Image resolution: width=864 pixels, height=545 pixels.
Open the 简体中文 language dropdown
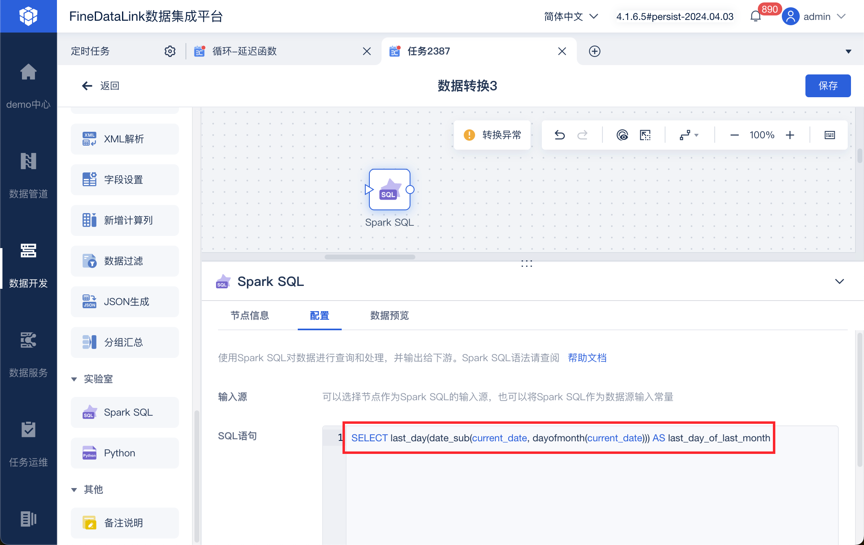coord(571,16)
